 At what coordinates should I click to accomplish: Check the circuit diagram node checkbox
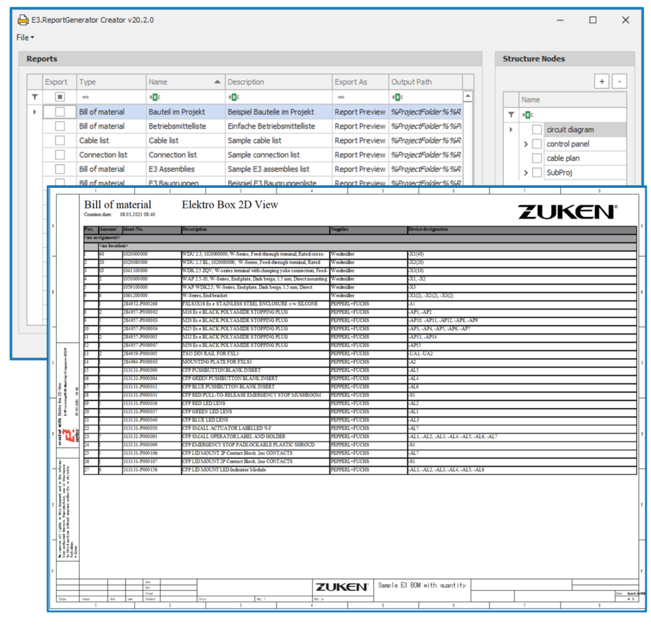(x=537, y=130)
